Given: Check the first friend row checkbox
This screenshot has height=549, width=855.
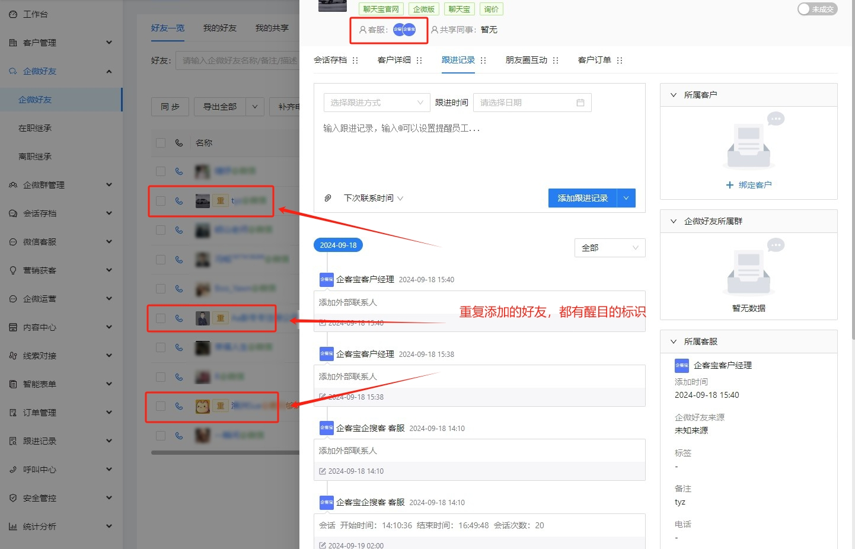Looking at the screenshot, I should [161, 171].
